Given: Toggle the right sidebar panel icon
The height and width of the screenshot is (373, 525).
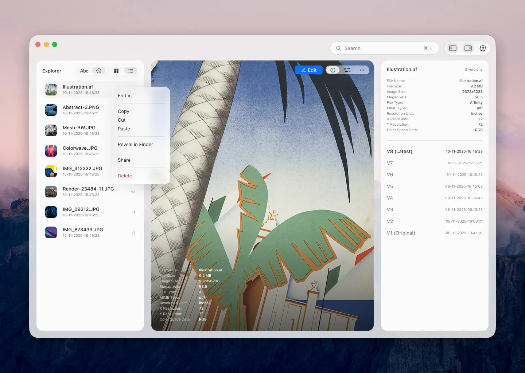Looking at the screenshot, I should point(468,48).
